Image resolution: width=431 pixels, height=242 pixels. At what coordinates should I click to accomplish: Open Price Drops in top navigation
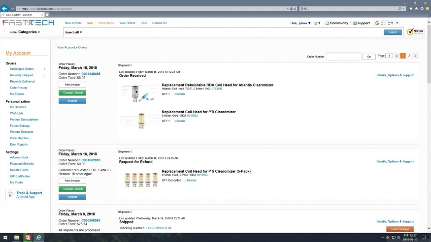click(106, 23)
